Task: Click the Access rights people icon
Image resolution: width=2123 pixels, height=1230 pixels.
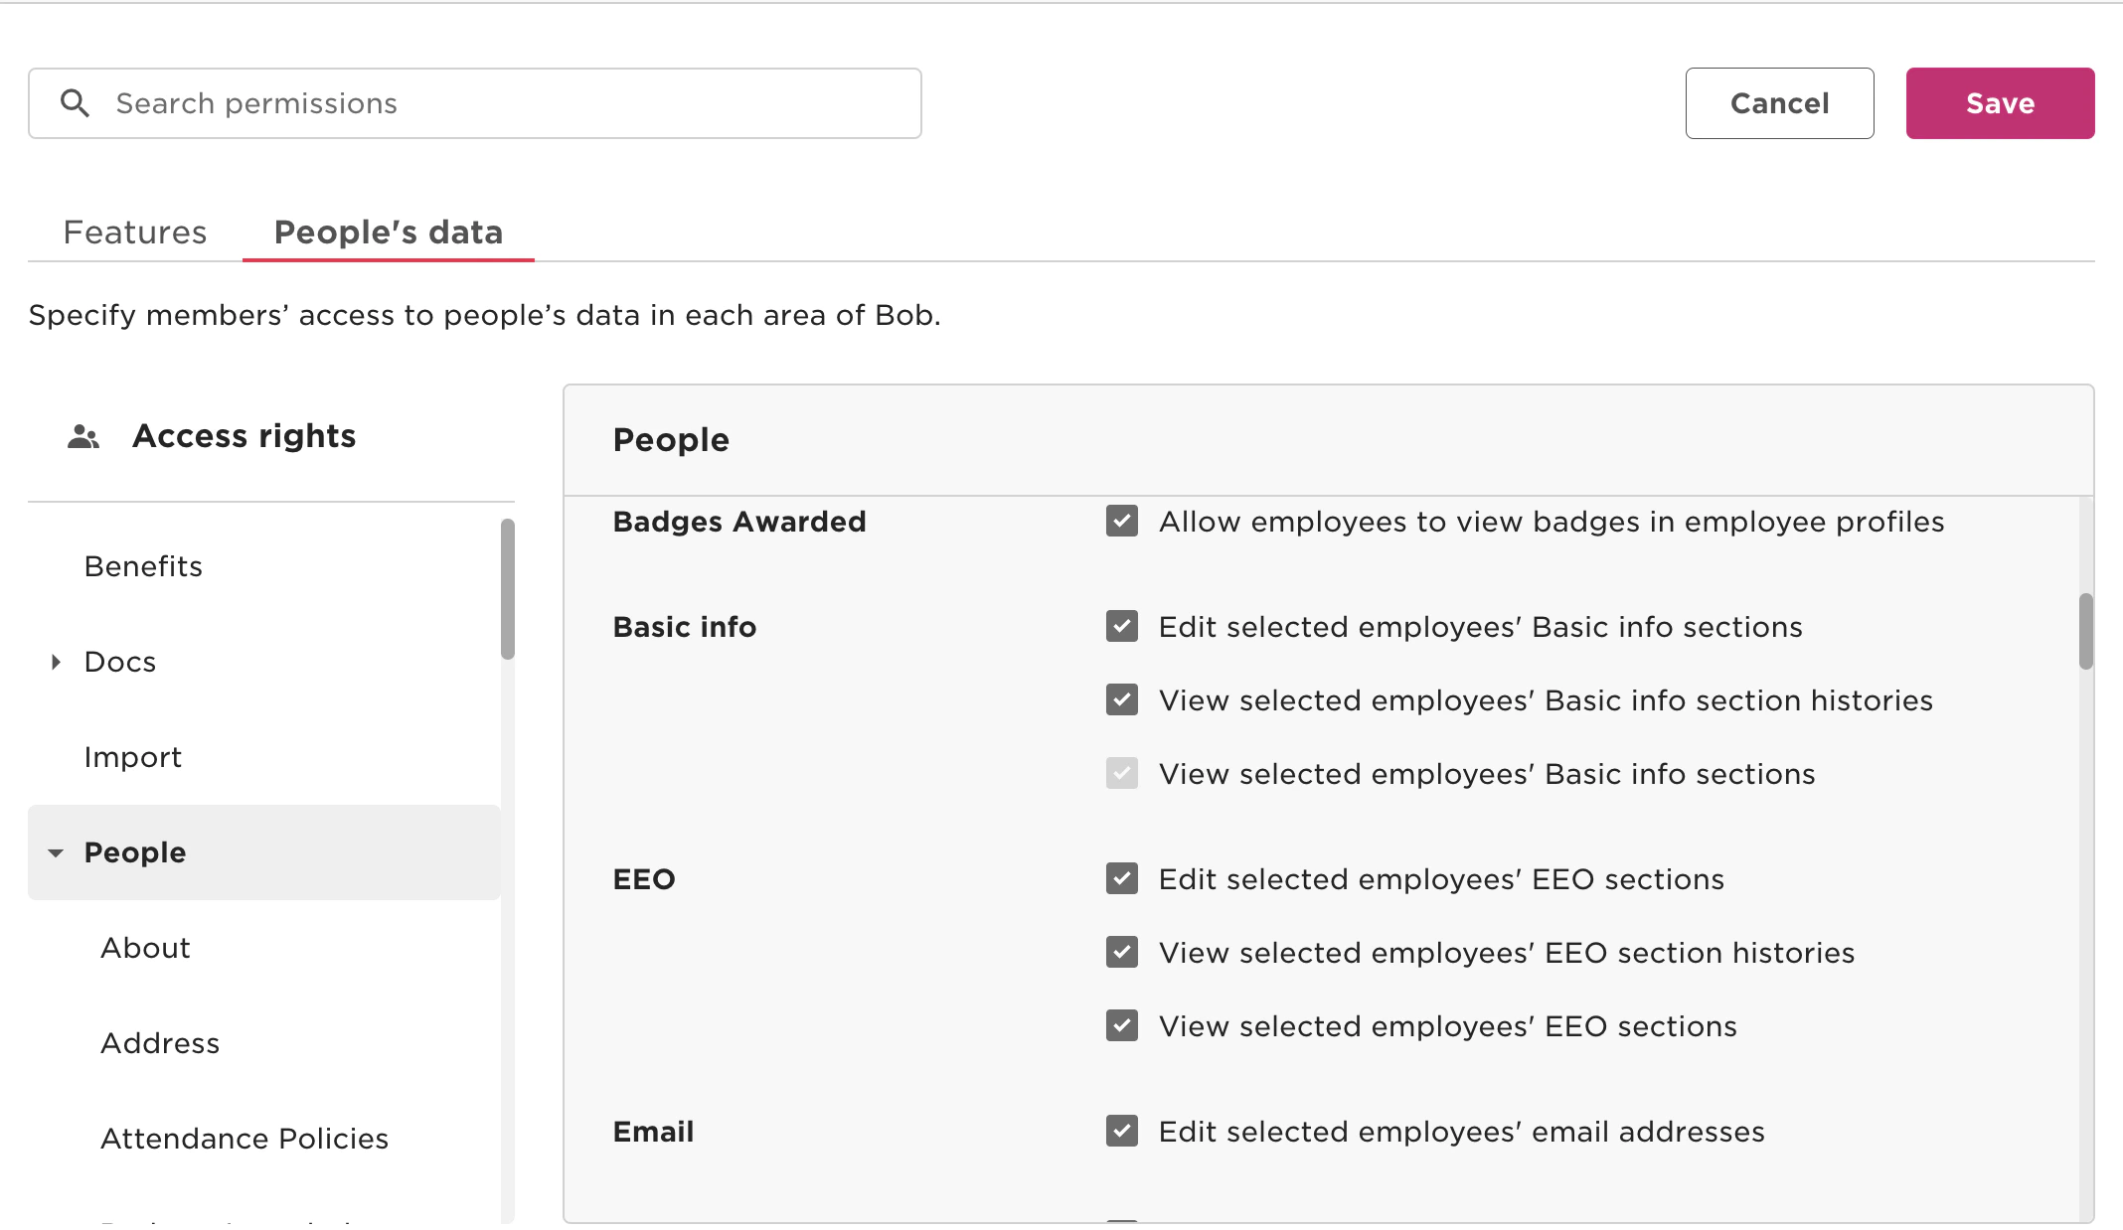Action: click(x=83, y=435)
